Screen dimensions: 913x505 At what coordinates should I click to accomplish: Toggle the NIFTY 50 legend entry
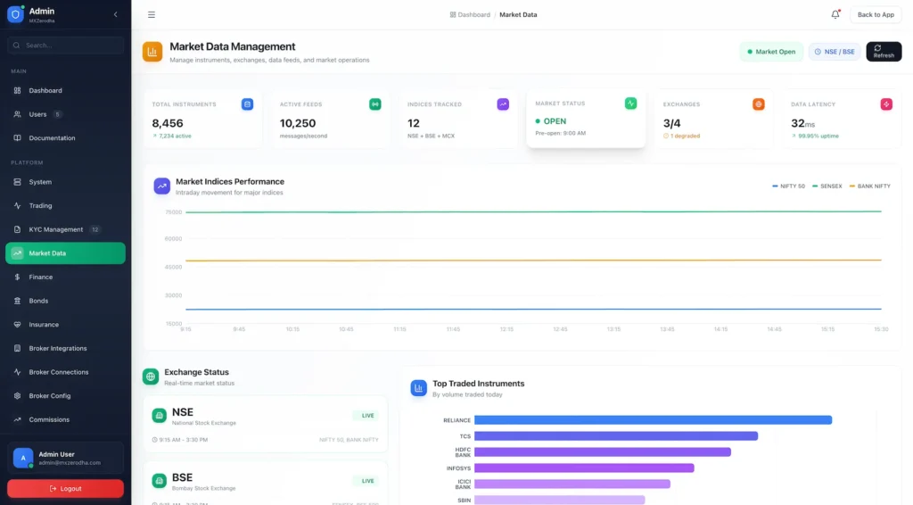click(788, 186)
